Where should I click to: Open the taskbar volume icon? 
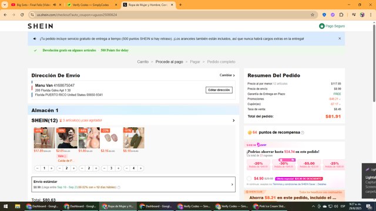point(336,206)
